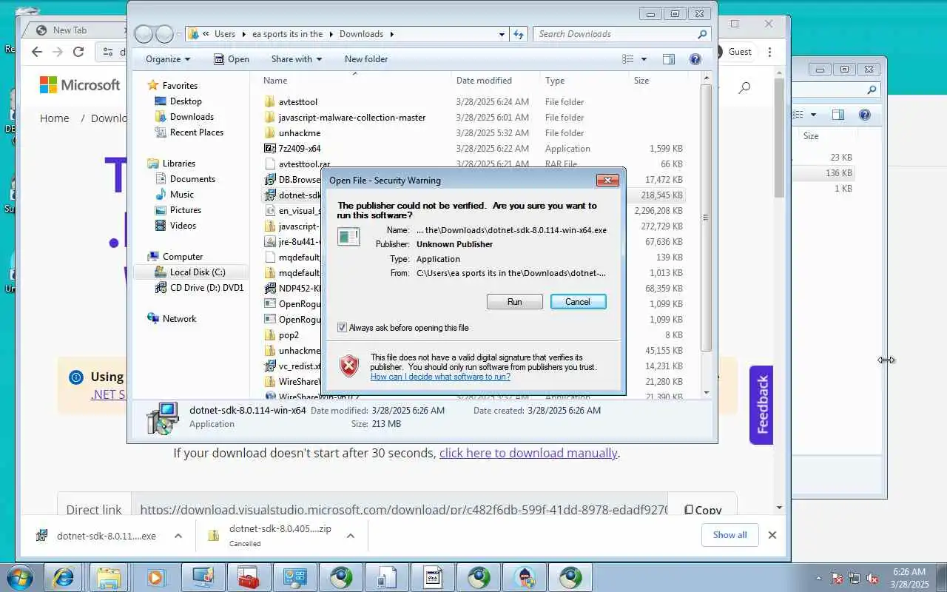Screen dimensions: 947x592
Task: Open the address bar history dropdown arrow
Action: [502, 34]
